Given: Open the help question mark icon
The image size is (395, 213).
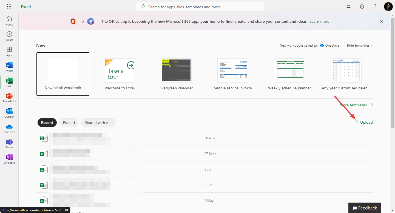Looking at the screenshot, I should [375, 7].
